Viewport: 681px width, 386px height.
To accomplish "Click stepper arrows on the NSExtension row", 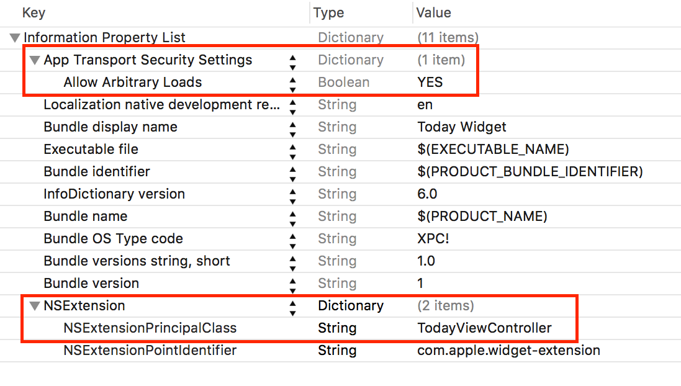I will [293, 306].
